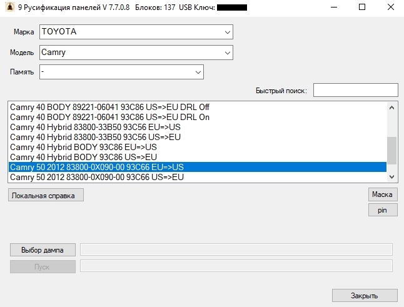The height and width of the screenshot is (307, 404).
Task: Open the Модель dropdown showing Camry
Action: coord(136,53)
